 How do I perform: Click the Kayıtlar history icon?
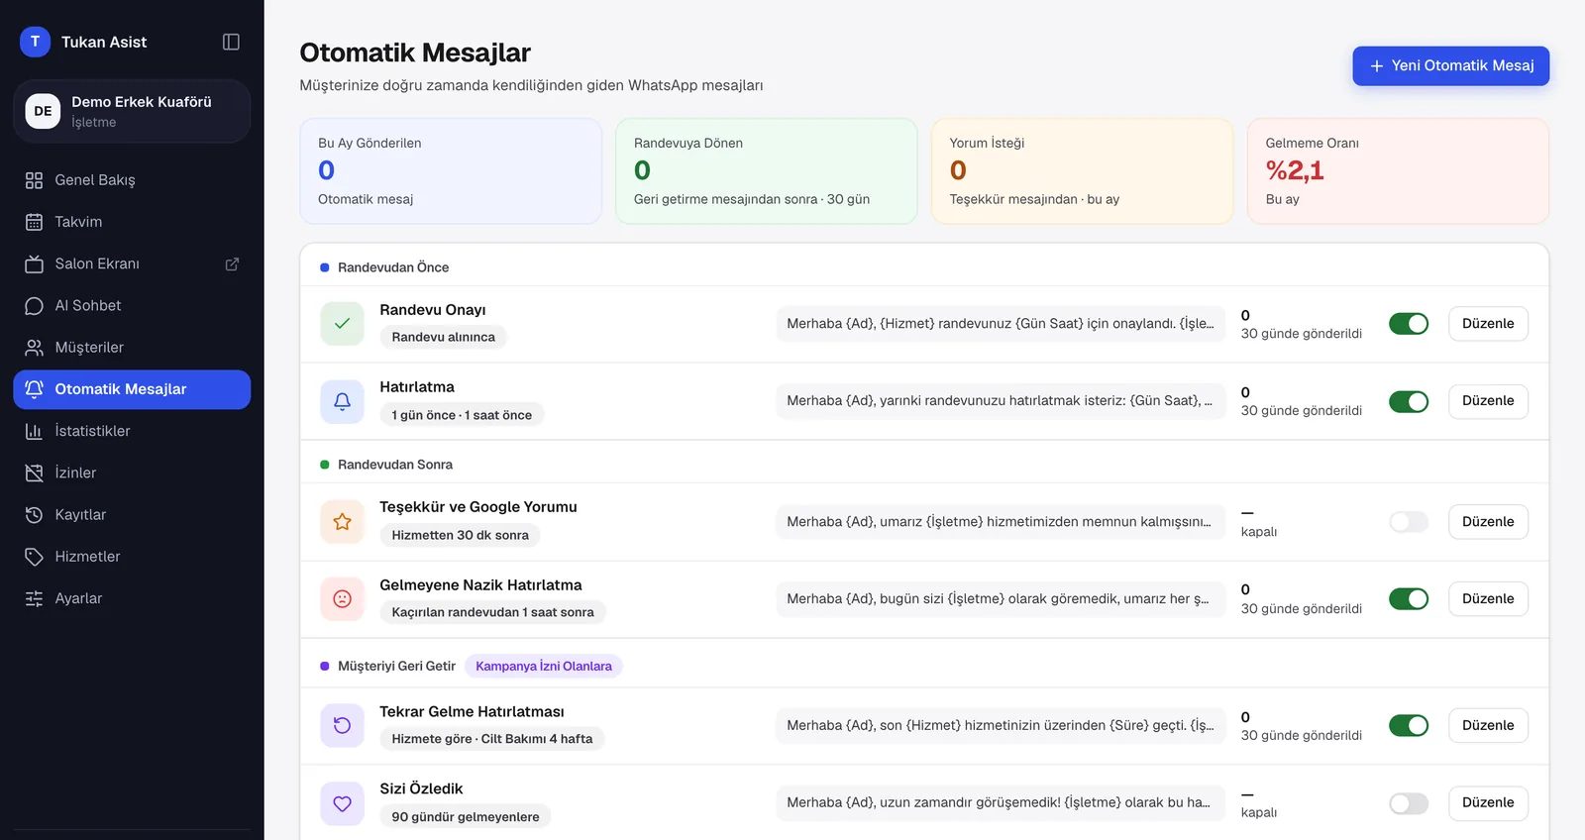pos(34,514)
